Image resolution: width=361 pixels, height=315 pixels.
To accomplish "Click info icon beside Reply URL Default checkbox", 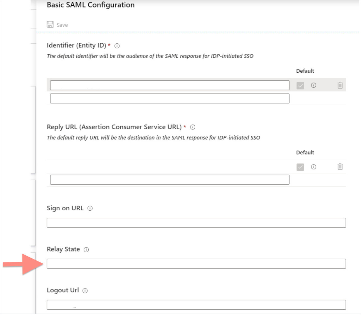I will coord(313,167).
